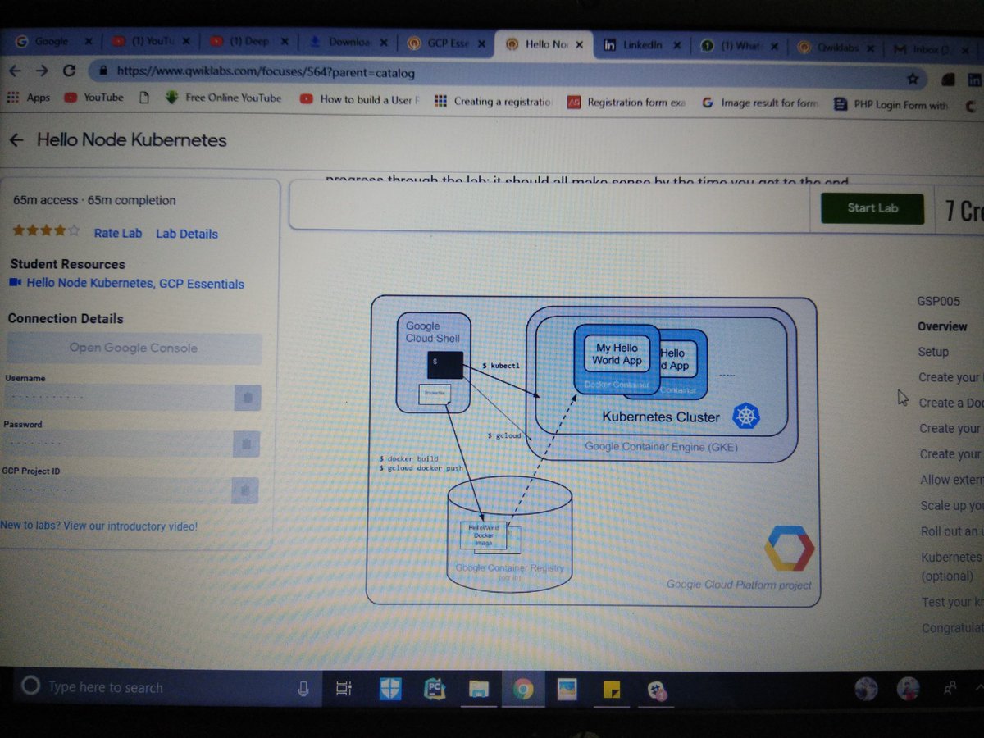Close the LinkedIn tab
Image resolution: width=984 pixels, height=738 pixels.
[677, 45]
